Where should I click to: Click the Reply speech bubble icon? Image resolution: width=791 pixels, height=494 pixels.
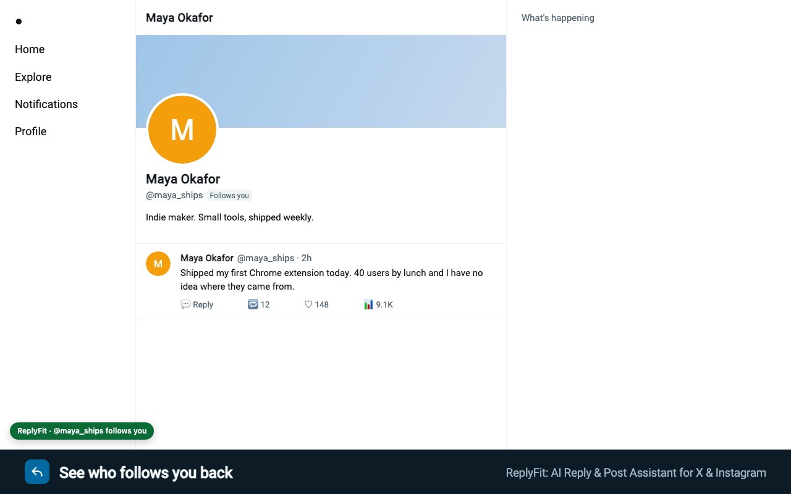click(x=185, y=304)
